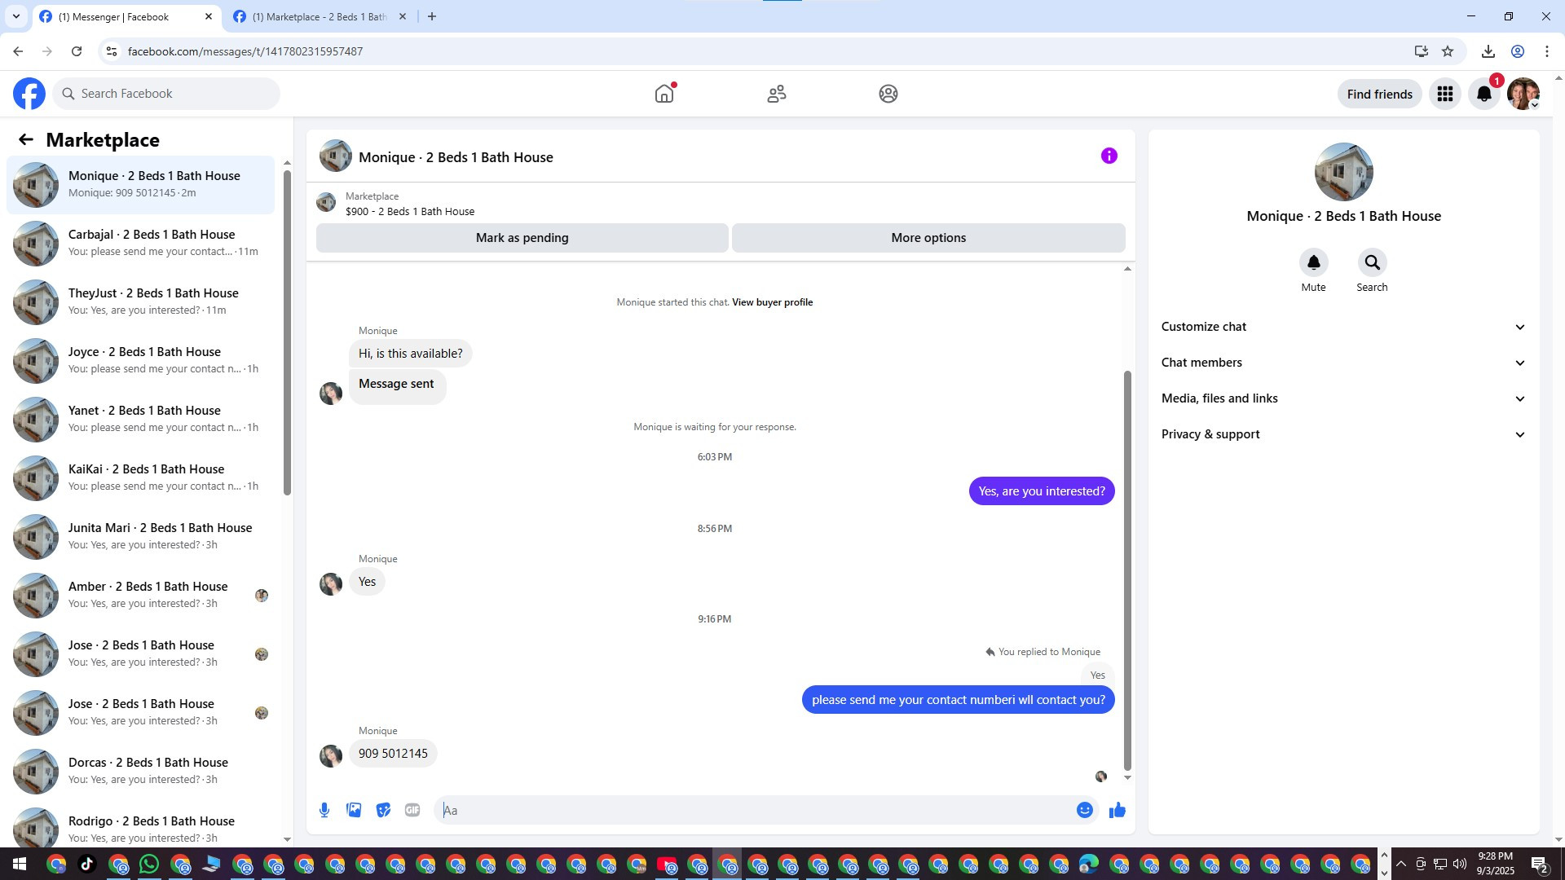
Task: Open conversation information purple icon
Action: coord(1109,156)
